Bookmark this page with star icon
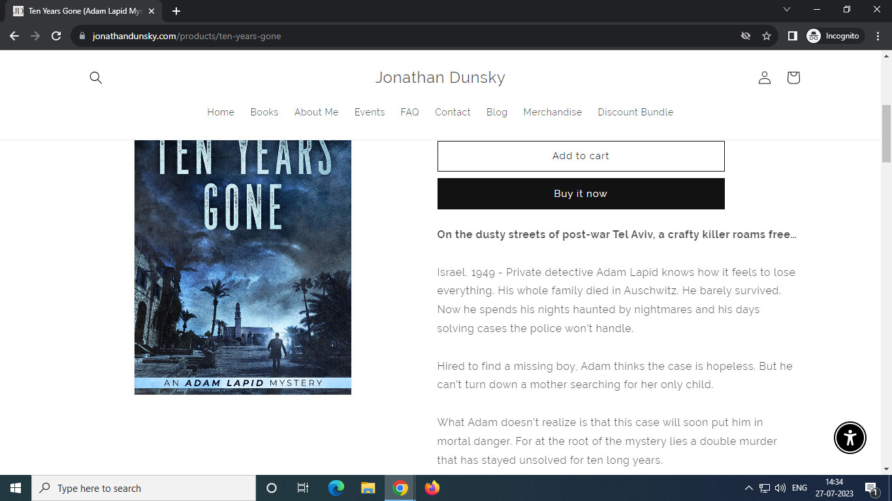The image size is (892, 501). pyautogui.click(x=767, y=36)
